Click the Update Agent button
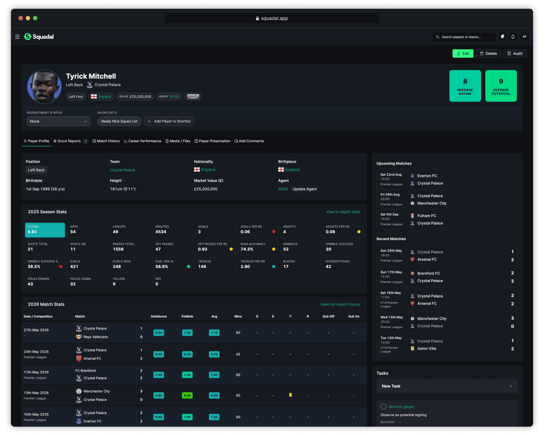The image size is (544, 435). pos(305,189)
